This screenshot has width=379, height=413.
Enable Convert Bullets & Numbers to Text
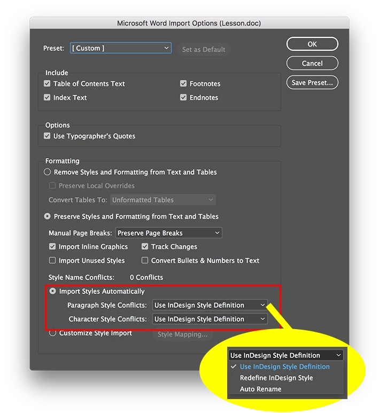pyautogui.click(x=145, y=261)
